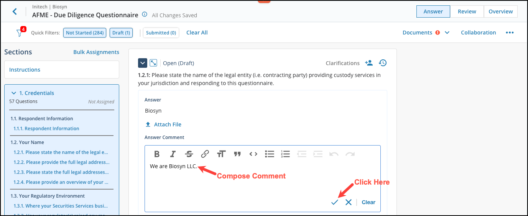The width and height of the screenshot is (528, 216).
Task: Select question 1.2.1 in the sidebar
Action: tap(61, 152)
